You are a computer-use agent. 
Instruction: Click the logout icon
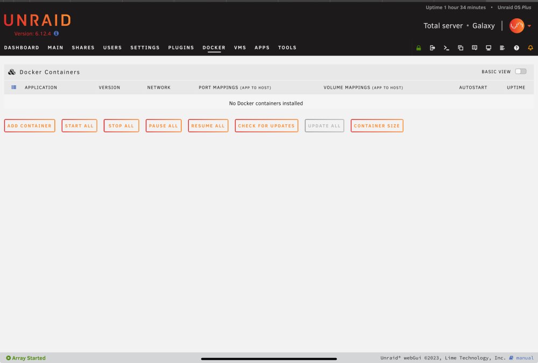(x=433, y=48)
